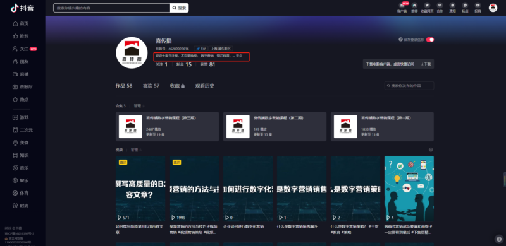Image resolution: width=506 pixels, height=246 pixels.
Task: Open video 病毒式营销成功要素和前提
Action: click(x=409, y=189)
